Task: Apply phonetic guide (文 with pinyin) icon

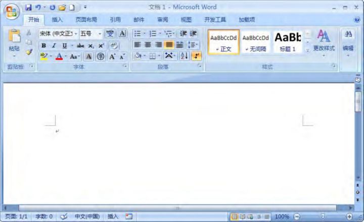Action: [x=110, y=34]
